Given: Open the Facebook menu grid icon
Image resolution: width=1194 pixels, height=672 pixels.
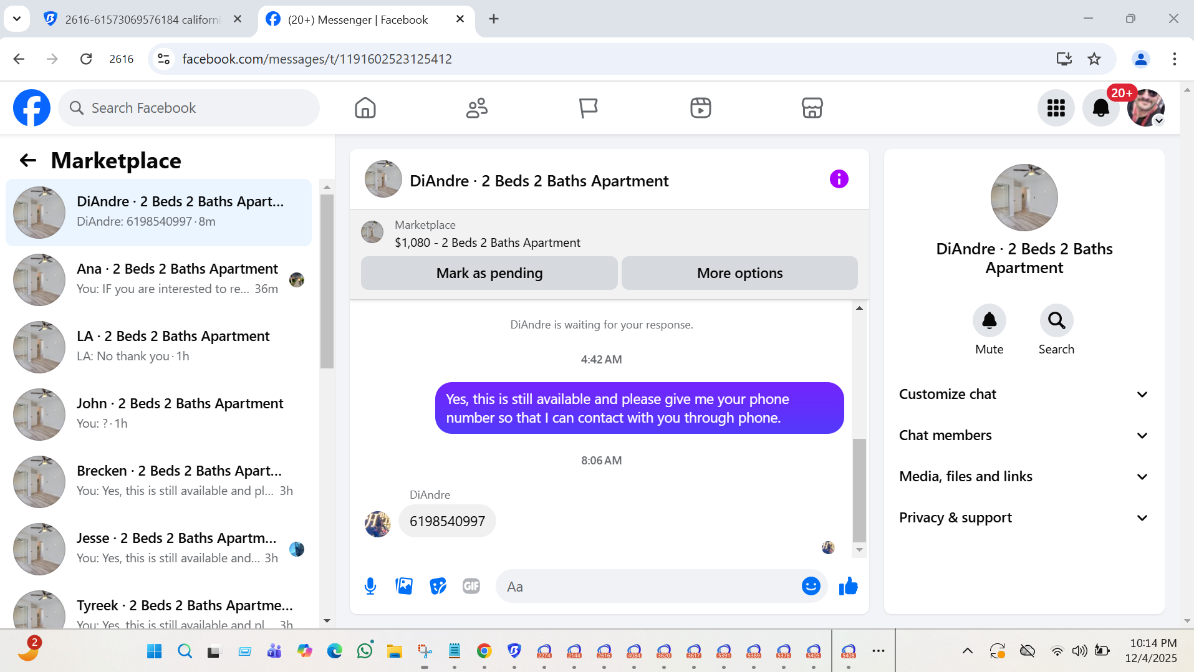Looking at the screenshot, I should pyautogui.click(x=1056, y=108).
